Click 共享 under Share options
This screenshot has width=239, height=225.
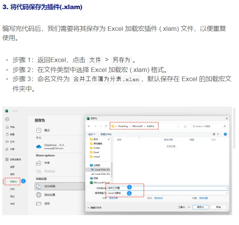tap(43, 163)
